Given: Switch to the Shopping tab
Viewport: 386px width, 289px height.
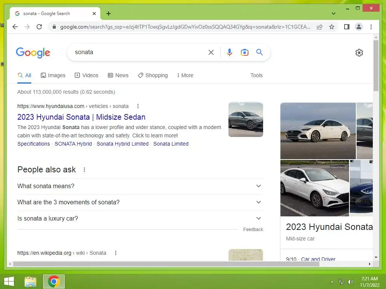Looking at the screenshot, I should (x=153, y=75).
